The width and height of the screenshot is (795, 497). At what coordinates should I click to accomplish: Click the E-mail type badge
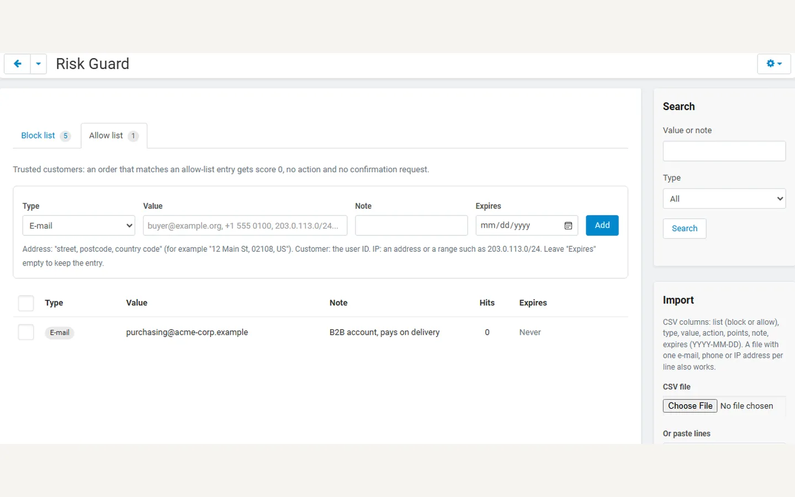coord(60,332)
